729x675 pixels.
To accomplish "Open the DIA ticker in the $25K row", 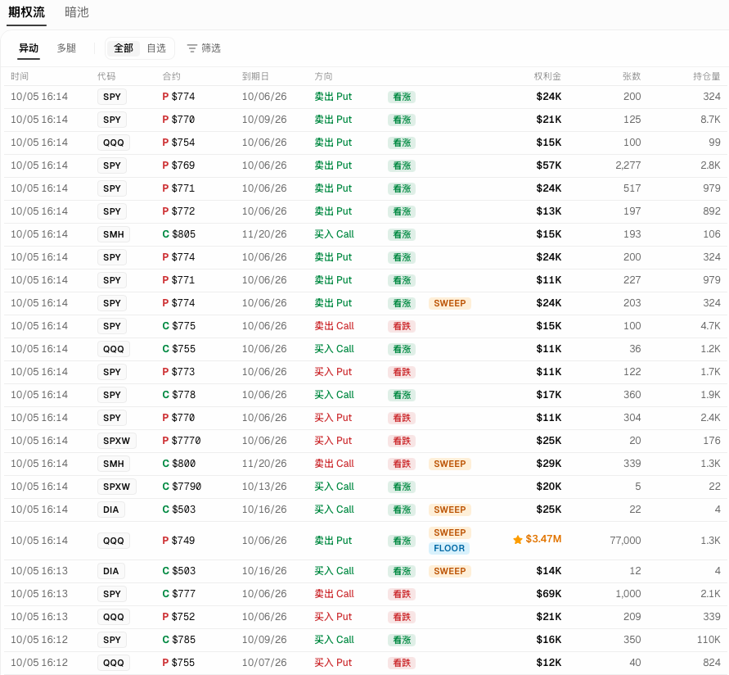I will 111,510.
